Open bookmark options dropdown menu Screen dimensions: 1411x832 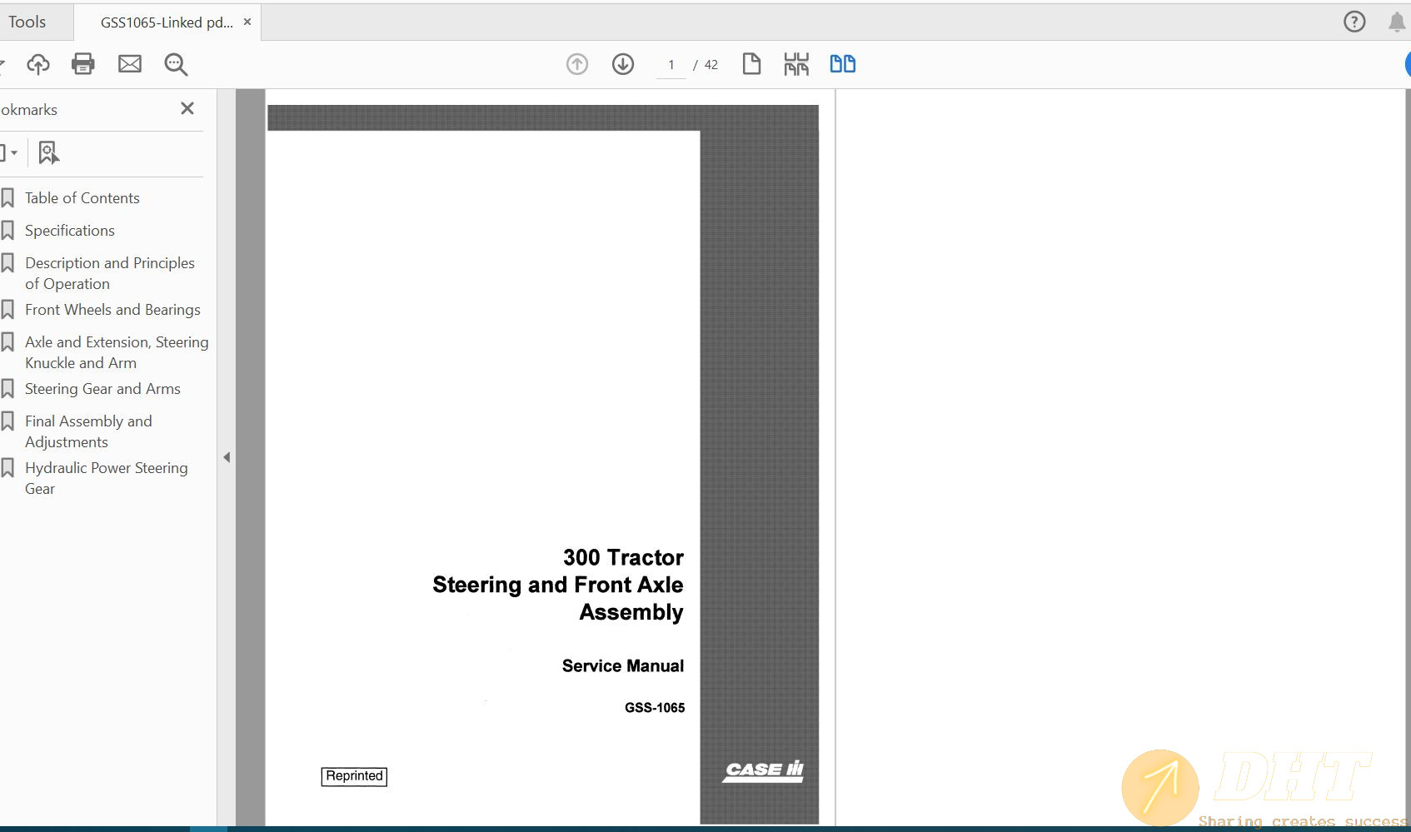(8, 152)
